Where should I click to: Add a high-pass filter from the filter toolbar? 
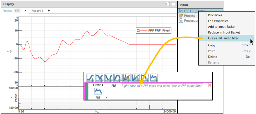(90, 77)
